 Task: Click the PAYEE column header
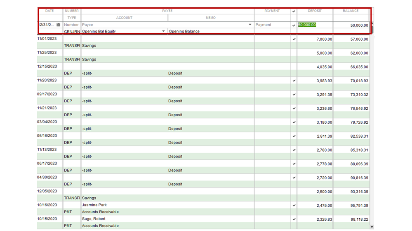click(x=167, y=11)
